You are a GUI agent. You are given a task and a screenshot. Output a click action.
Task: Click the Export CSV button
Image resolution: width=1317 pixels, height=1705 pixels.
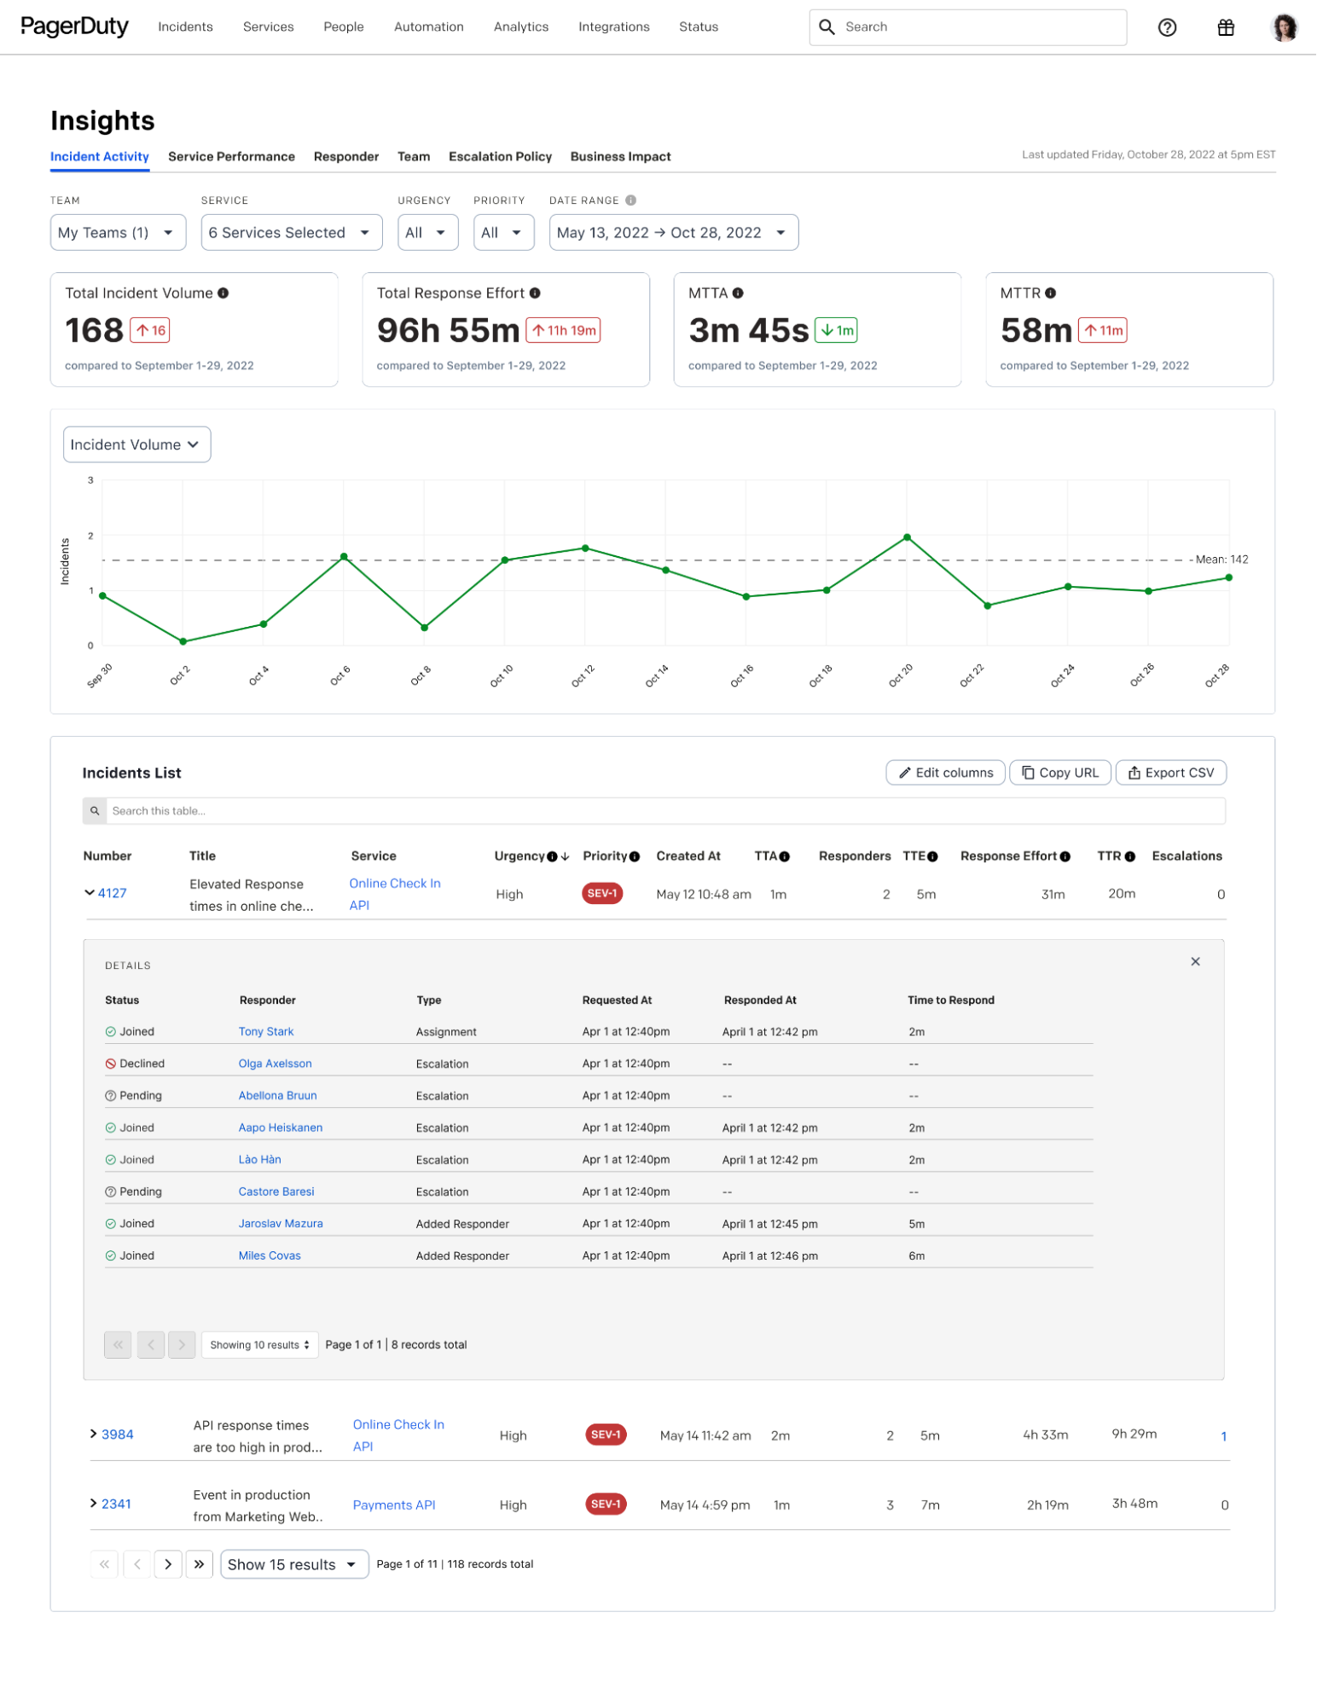point(1170,773)
